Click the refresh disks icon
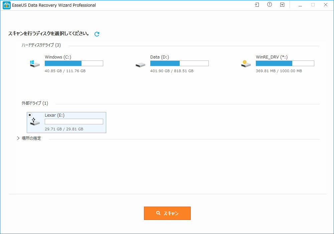Viewport: 334px width, 234px height. click(97, 34)
